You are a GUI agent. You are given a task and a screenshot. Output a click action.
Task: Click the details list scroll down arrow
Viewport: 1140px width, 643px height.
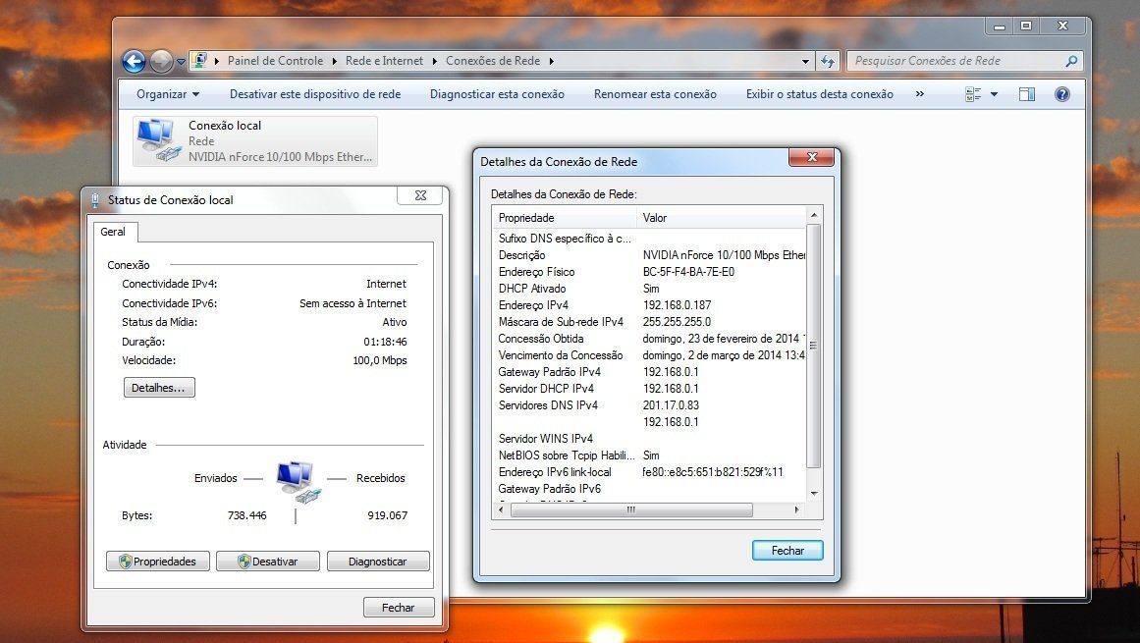pyautogui.click(x=814, y=494)
